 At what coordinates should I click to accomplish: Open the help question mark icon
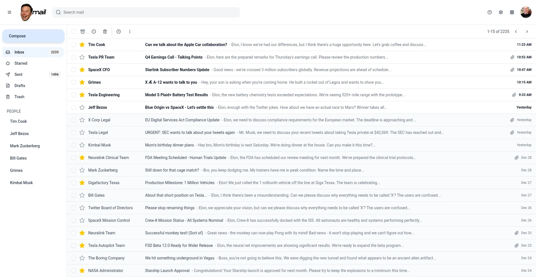(490, 12)
